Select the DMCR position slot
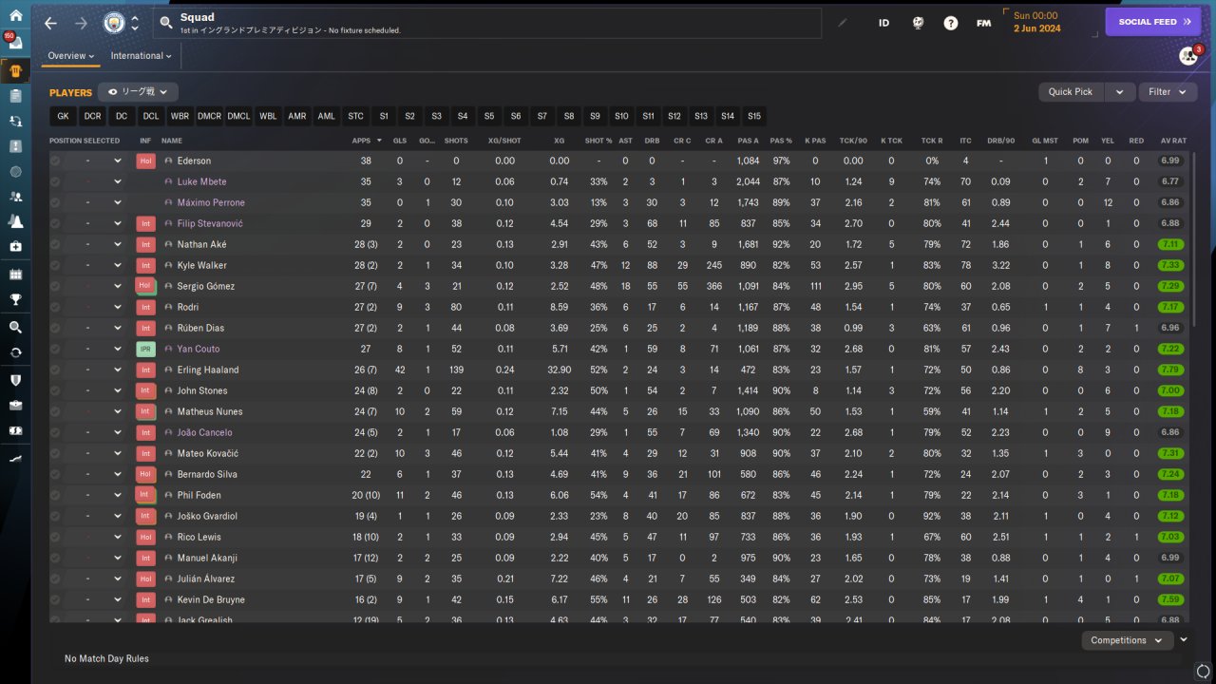This screenshot has width=1216, height=684. tap(209, 116)
